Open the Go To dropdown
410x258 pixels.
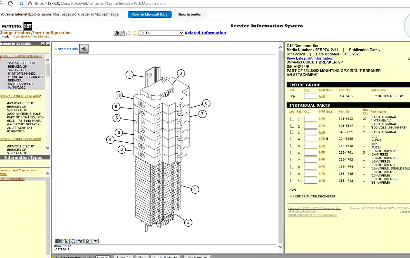tap(161, 33)
